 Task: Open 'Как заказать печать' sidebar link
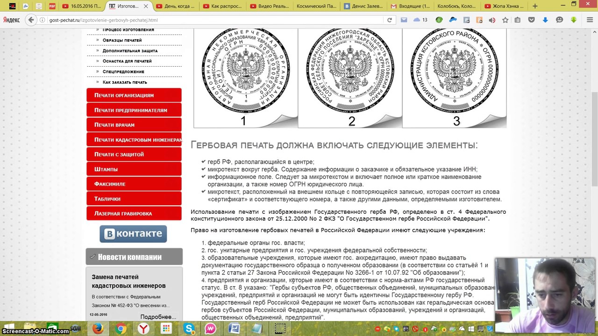(125, 82)
